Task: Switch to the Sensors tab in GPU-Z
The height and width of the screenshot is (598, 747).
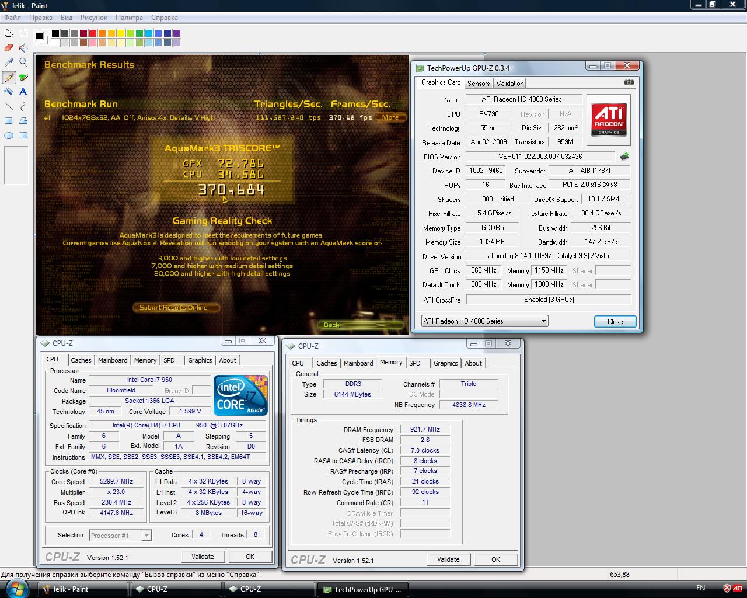Action: click(x=479, y=83)
